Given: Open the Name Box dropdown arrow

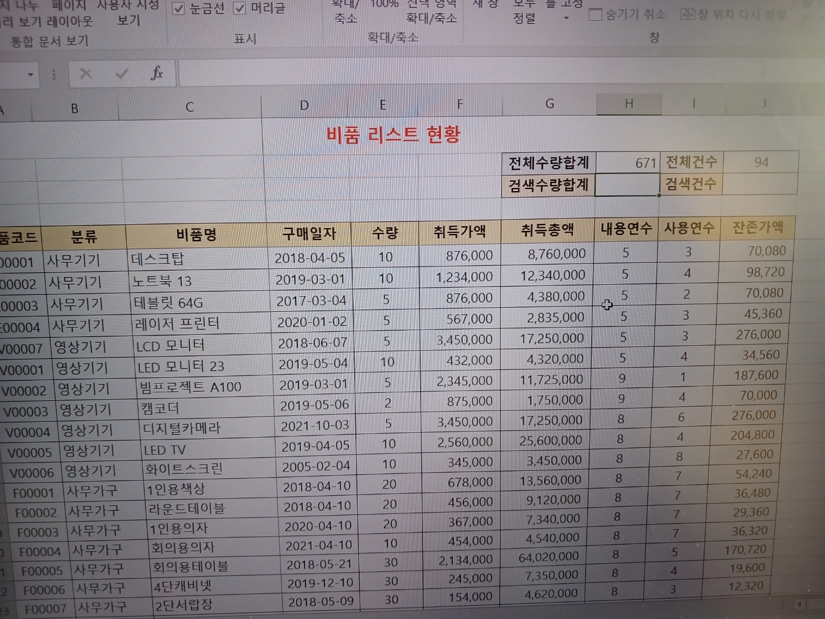Looking at the screenshot, I should [x=30, y=75].
